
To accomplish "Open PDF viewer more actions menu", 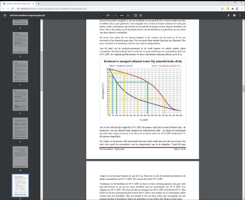I will [240, 15].
